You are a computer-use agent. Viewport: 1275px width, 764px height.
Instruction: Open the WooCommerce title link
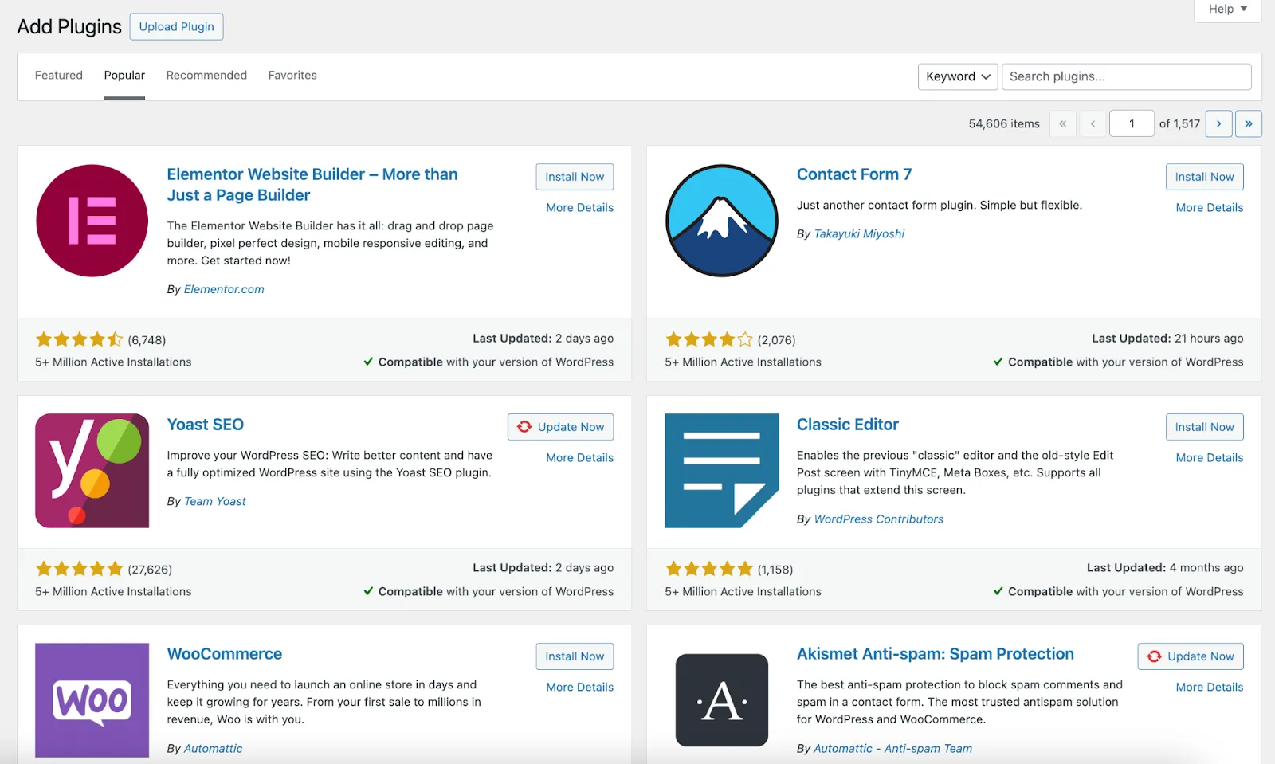[x=225, y=654]
